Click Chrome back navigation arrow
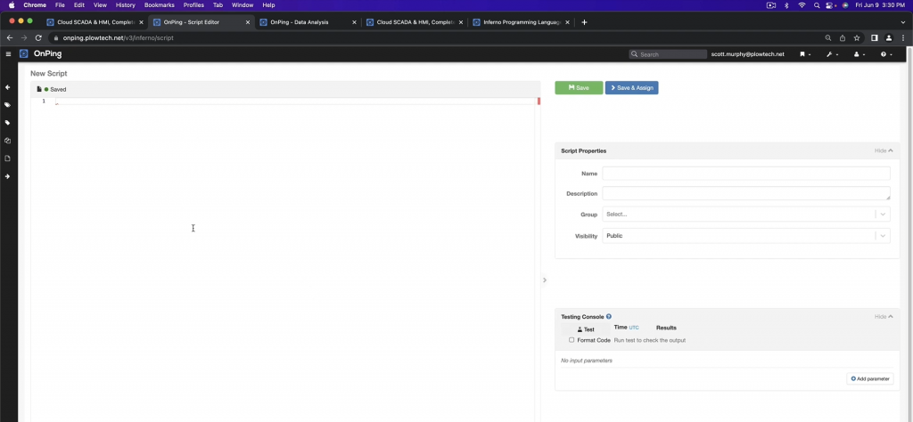This screenshot has width=913, height=422. (x=9, y=37)
